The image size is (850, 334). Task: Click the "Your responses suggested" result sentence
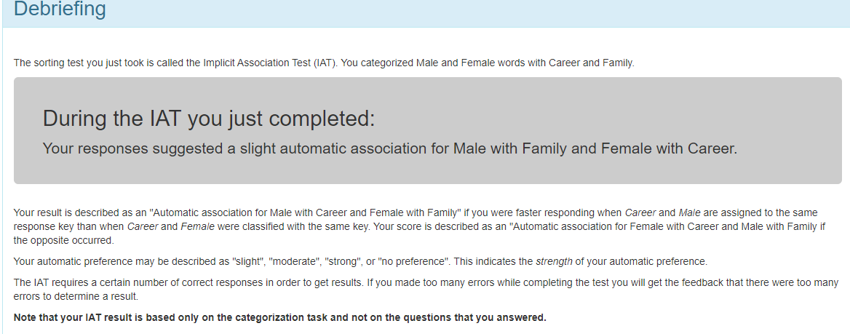389,149
